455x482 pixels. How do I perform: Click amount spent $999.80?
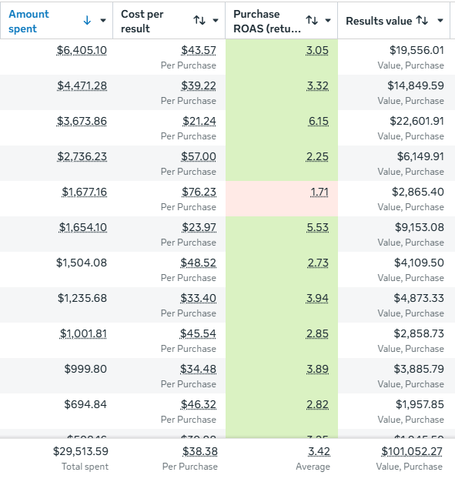(x=85, y=369)
